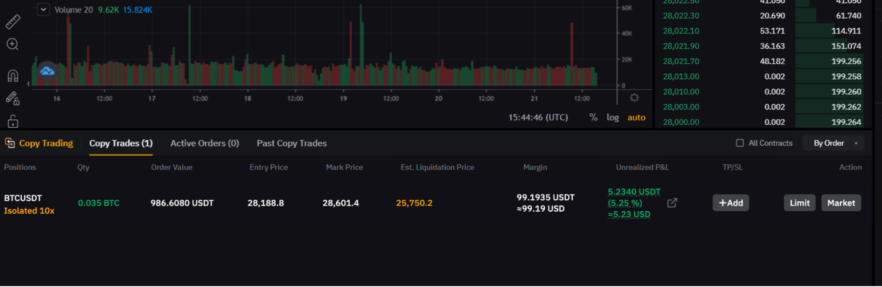This screenshot has width=882, height=287.
Task: Open the share P&L icon
Action: (672, 203)
